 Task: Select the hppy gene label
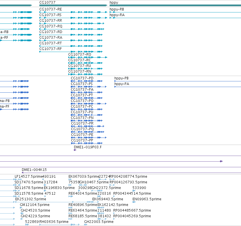(114, 3)
